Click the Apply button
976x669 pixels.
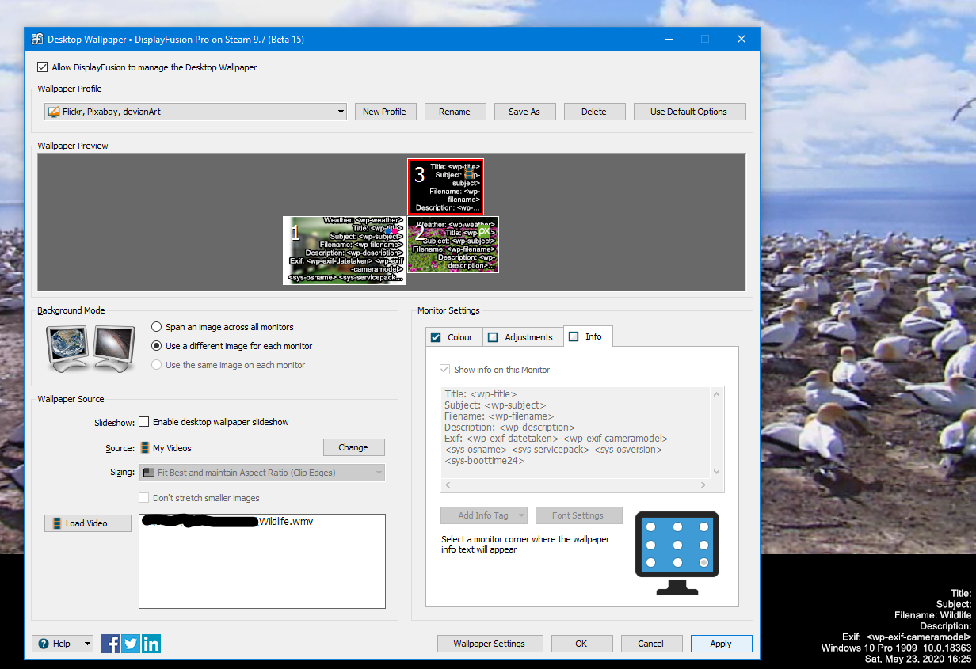coord(721,644)
